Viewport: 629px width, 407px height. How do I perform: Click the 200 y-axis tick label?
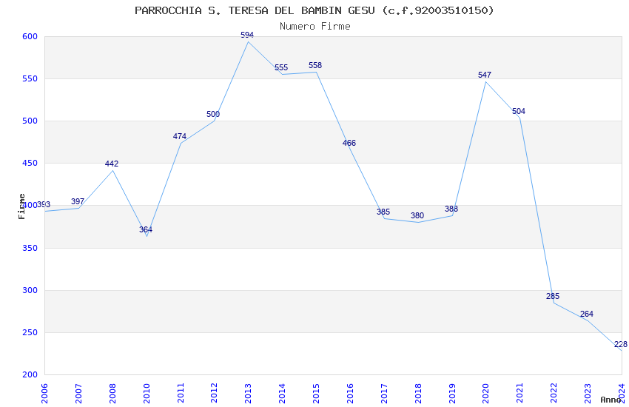click(30, 374)
